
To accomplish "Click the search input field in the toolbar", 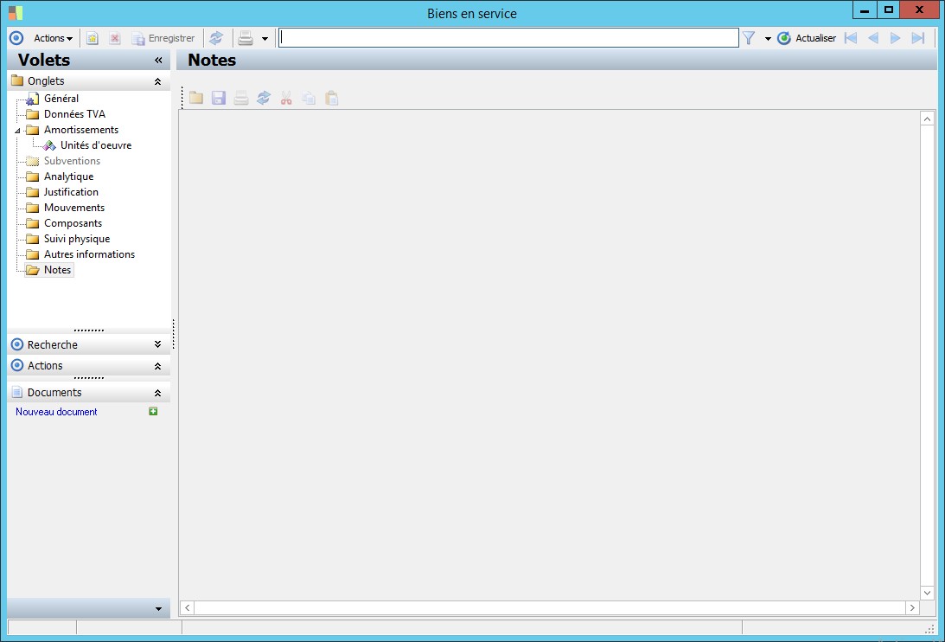I will (x=508, y=38).
